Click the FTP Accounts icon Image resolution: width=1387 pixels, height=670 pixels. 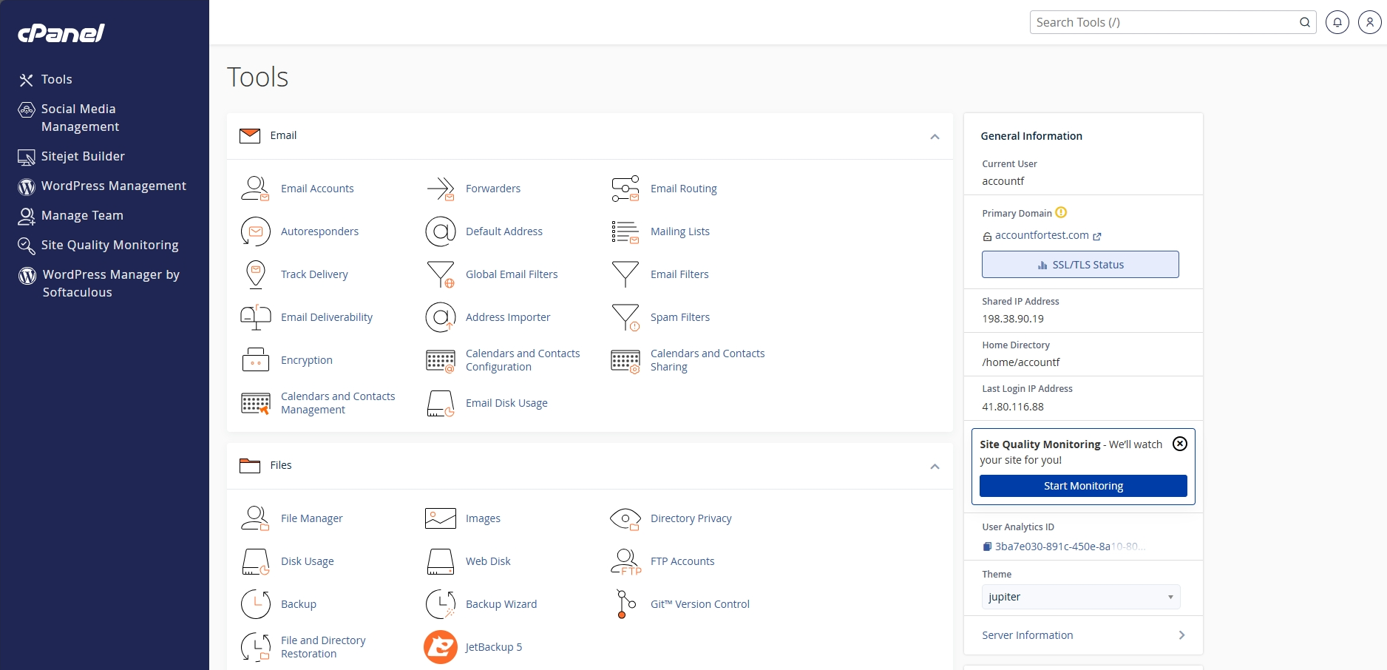click(x=625, y=562)
